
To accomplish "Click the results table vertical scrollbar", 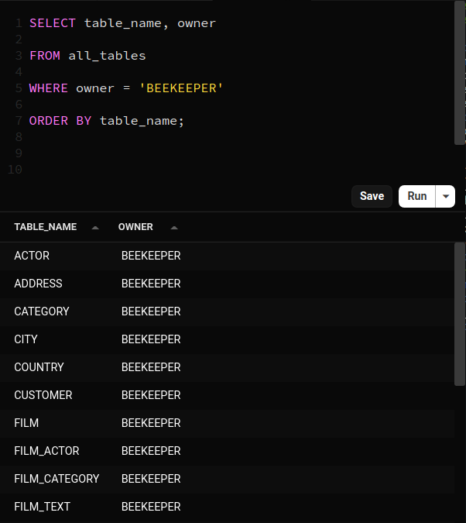I will 460,314.
